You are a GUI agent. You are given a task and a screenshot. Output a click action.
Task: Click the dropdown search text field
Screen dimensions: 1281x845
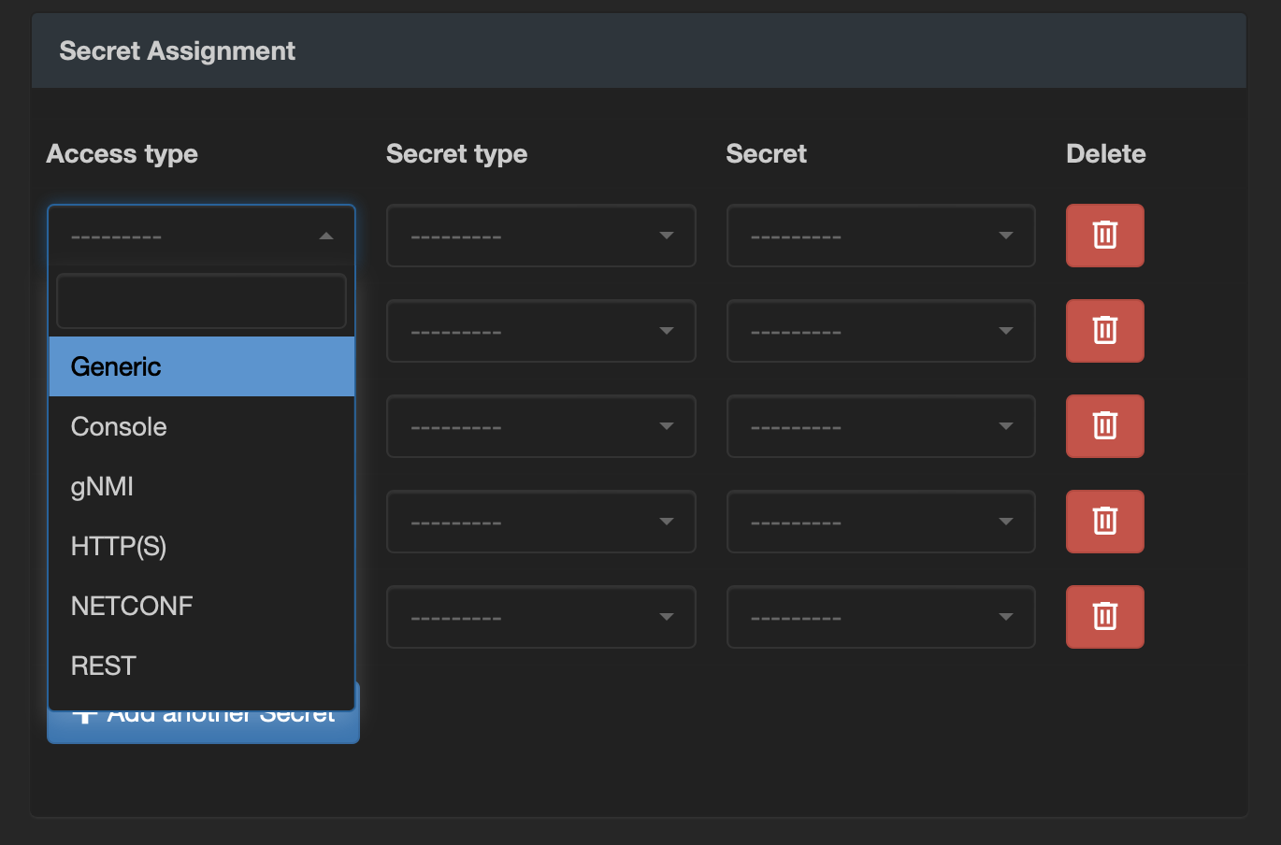[201, 301]
